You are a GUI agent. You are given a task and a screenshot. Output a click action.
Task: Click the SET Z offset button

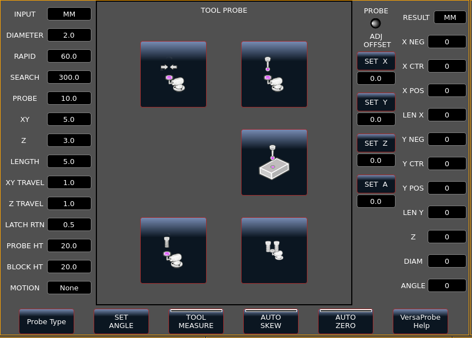[x=376, y=144]
